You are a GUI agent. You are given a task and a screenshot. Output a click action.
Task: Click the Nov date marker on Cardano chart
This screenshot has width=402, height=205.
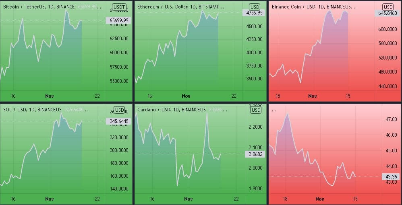tap(189, 199)
